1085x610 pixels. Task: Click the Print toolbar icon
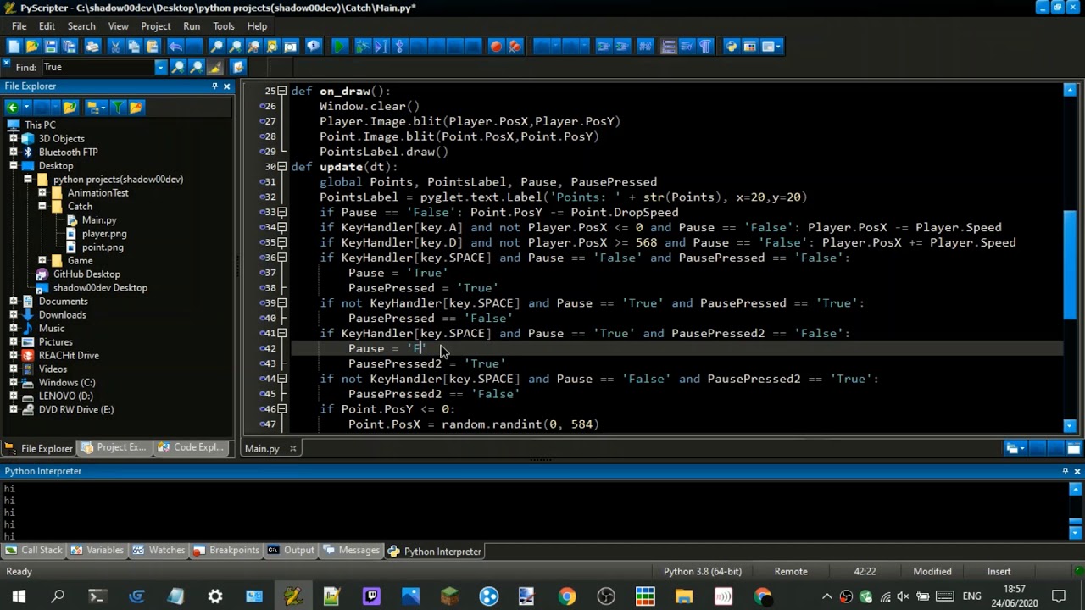click(x=92, y=46)
